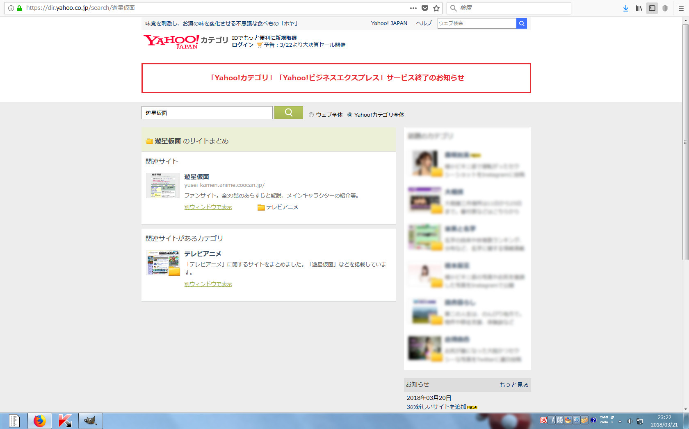Open Firefox downloads arrow icon
The height and width of the screenshot is (429, 689).
coord(626,8)
